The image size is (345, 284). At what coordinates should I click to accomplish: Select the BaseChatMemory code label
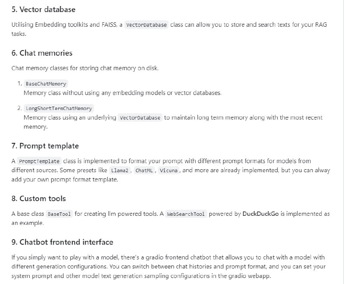point(46,84)
